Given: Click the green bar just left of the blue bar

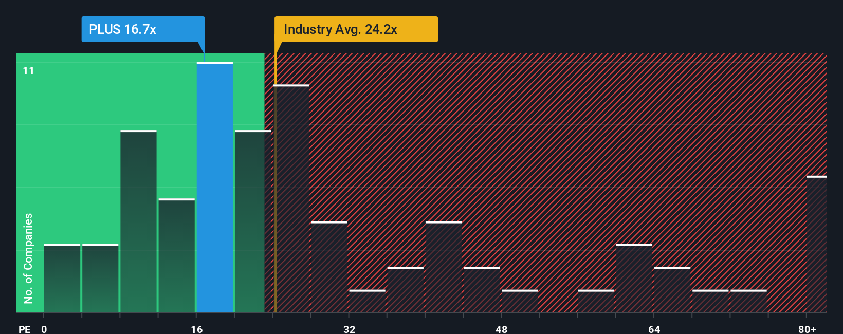Looking at the screenshot, I should pyautogui.click(x=177, y=255).
